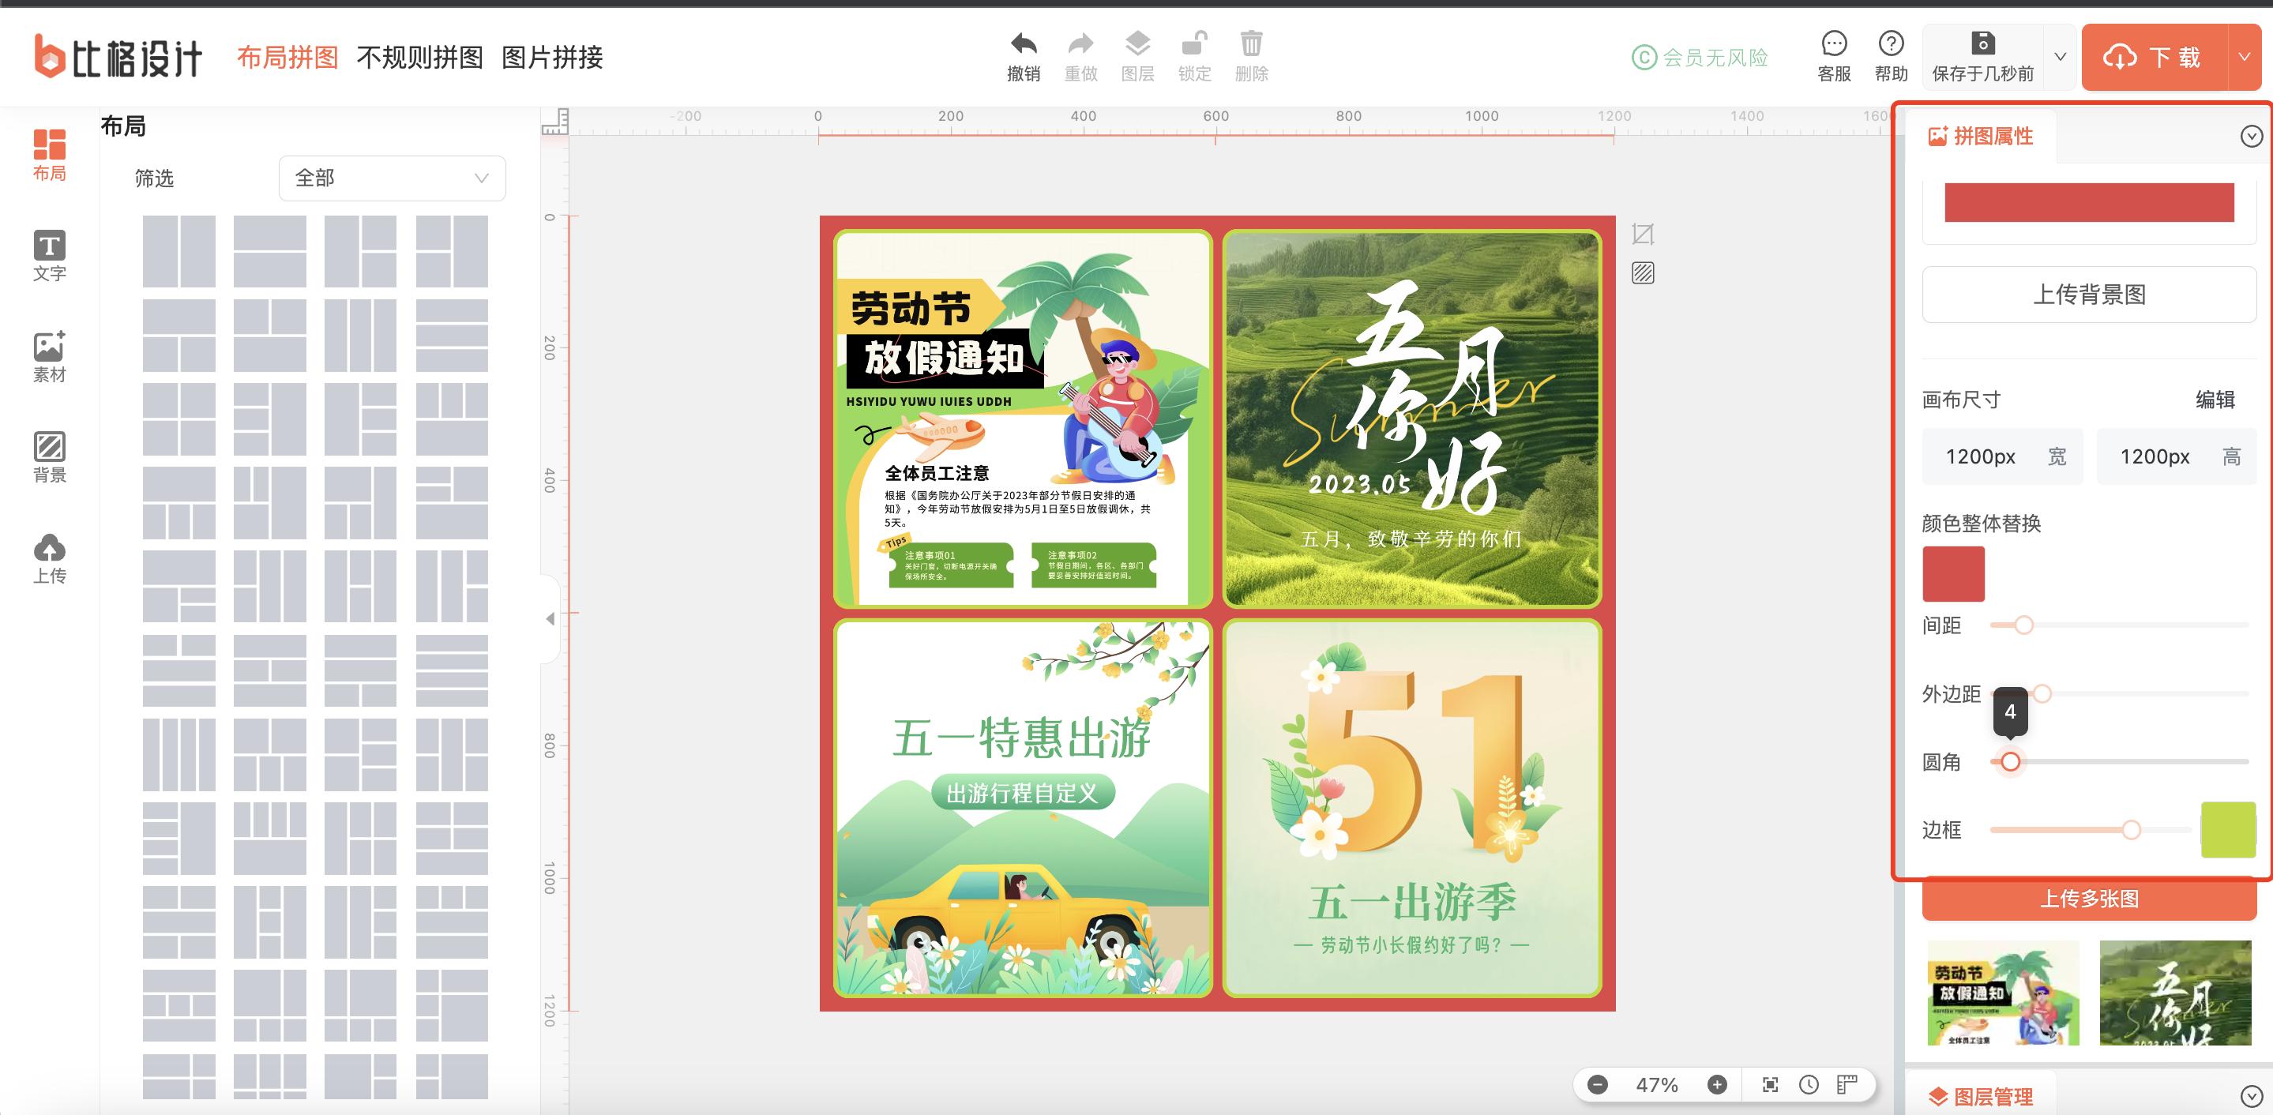Image resolution: width=2273 pixels, height=1115 pixels.
Task: Click the crop icon beside the canvas
Action: tap(1642, 234)
